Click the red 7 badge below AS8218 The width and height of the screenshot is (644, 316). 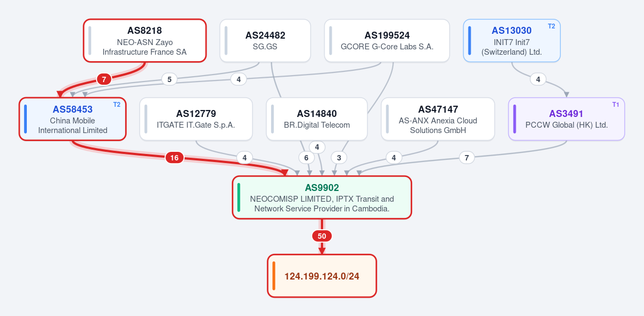point(104,79)
